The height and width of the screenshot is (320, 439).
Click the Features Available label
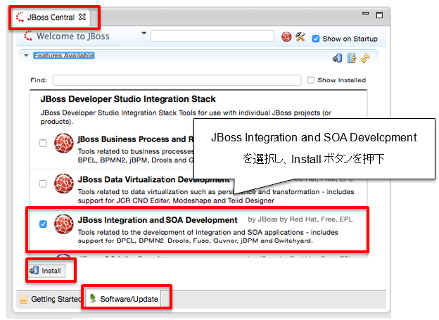coord(64,56)
